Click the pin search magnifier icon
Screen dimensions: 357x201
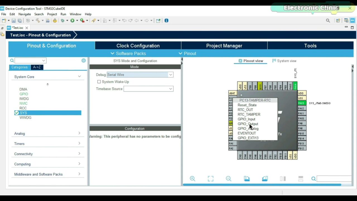coord(313,179)
